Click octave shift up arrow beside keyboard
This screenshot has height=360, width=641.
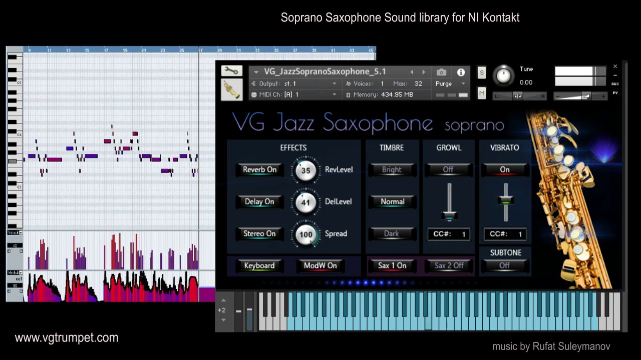(223, 301)
